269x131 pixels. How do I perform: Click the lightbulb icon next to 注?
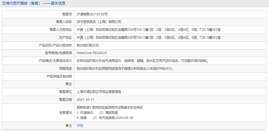(67, 126)
